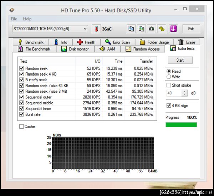Select the Extra tests tab

point(182,48)
